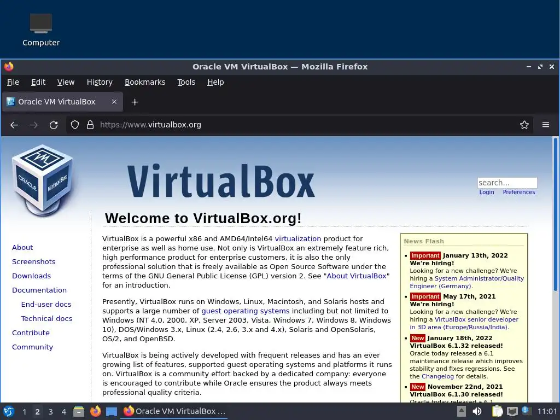This screenshot has height=420, width=560.
Task: Go to the About sidebar link
Action: pos(22,248)
